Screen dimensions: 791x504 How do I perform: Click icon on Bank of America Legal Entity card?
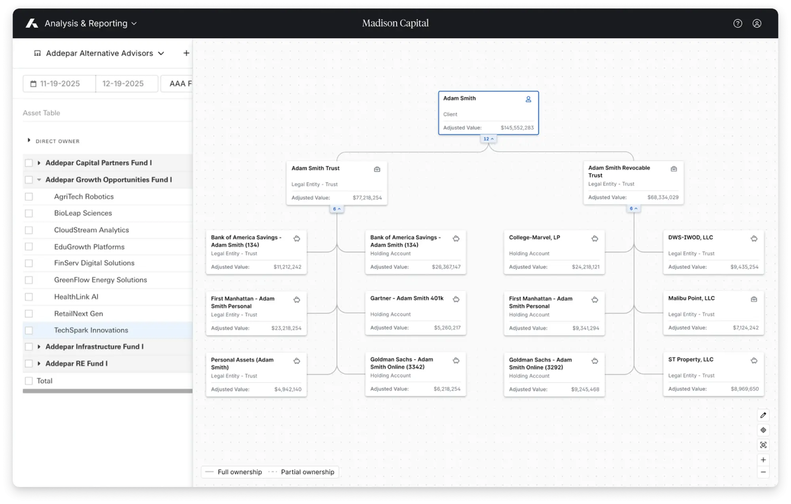coord(297,239)
